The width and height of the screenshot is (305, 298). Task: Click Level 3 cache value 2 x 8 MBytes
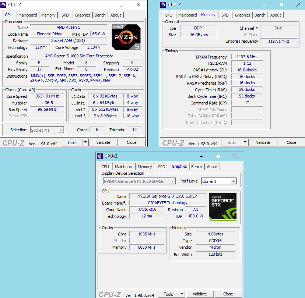pos(105,116)
